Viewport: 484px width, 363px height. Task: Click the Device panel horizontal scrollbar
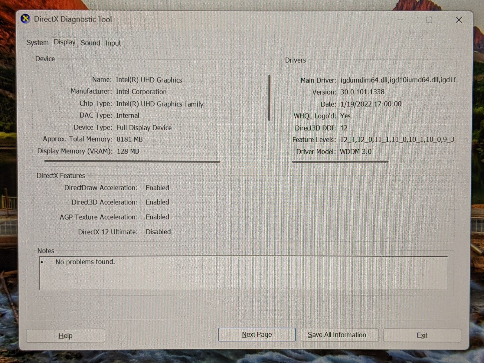(x=132, y=162)
